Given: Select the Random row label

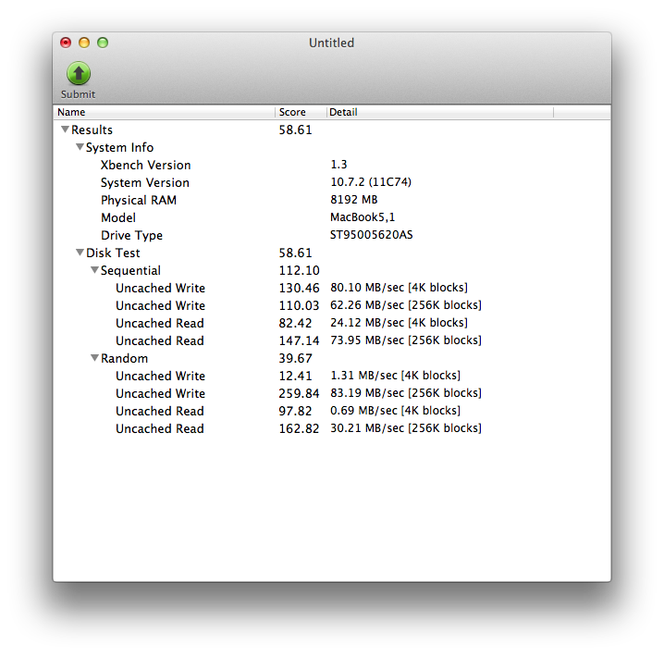Looking at the screenshot, I should click(x=125, y=358).
